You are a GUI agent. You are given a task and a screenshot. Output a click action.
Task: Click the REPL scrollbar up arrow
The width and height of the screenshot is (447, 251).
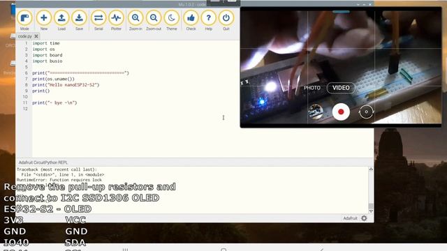371,169
